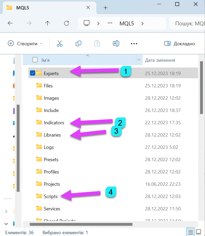Select the Indicators folder
Viewport: 205px width, 236px height.
coord(54,123)
